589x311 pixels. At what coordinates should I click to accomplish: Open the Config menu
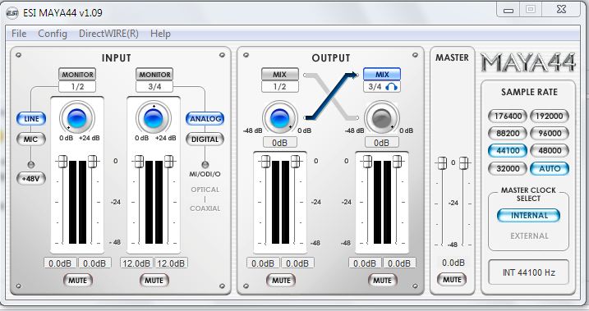53,34
